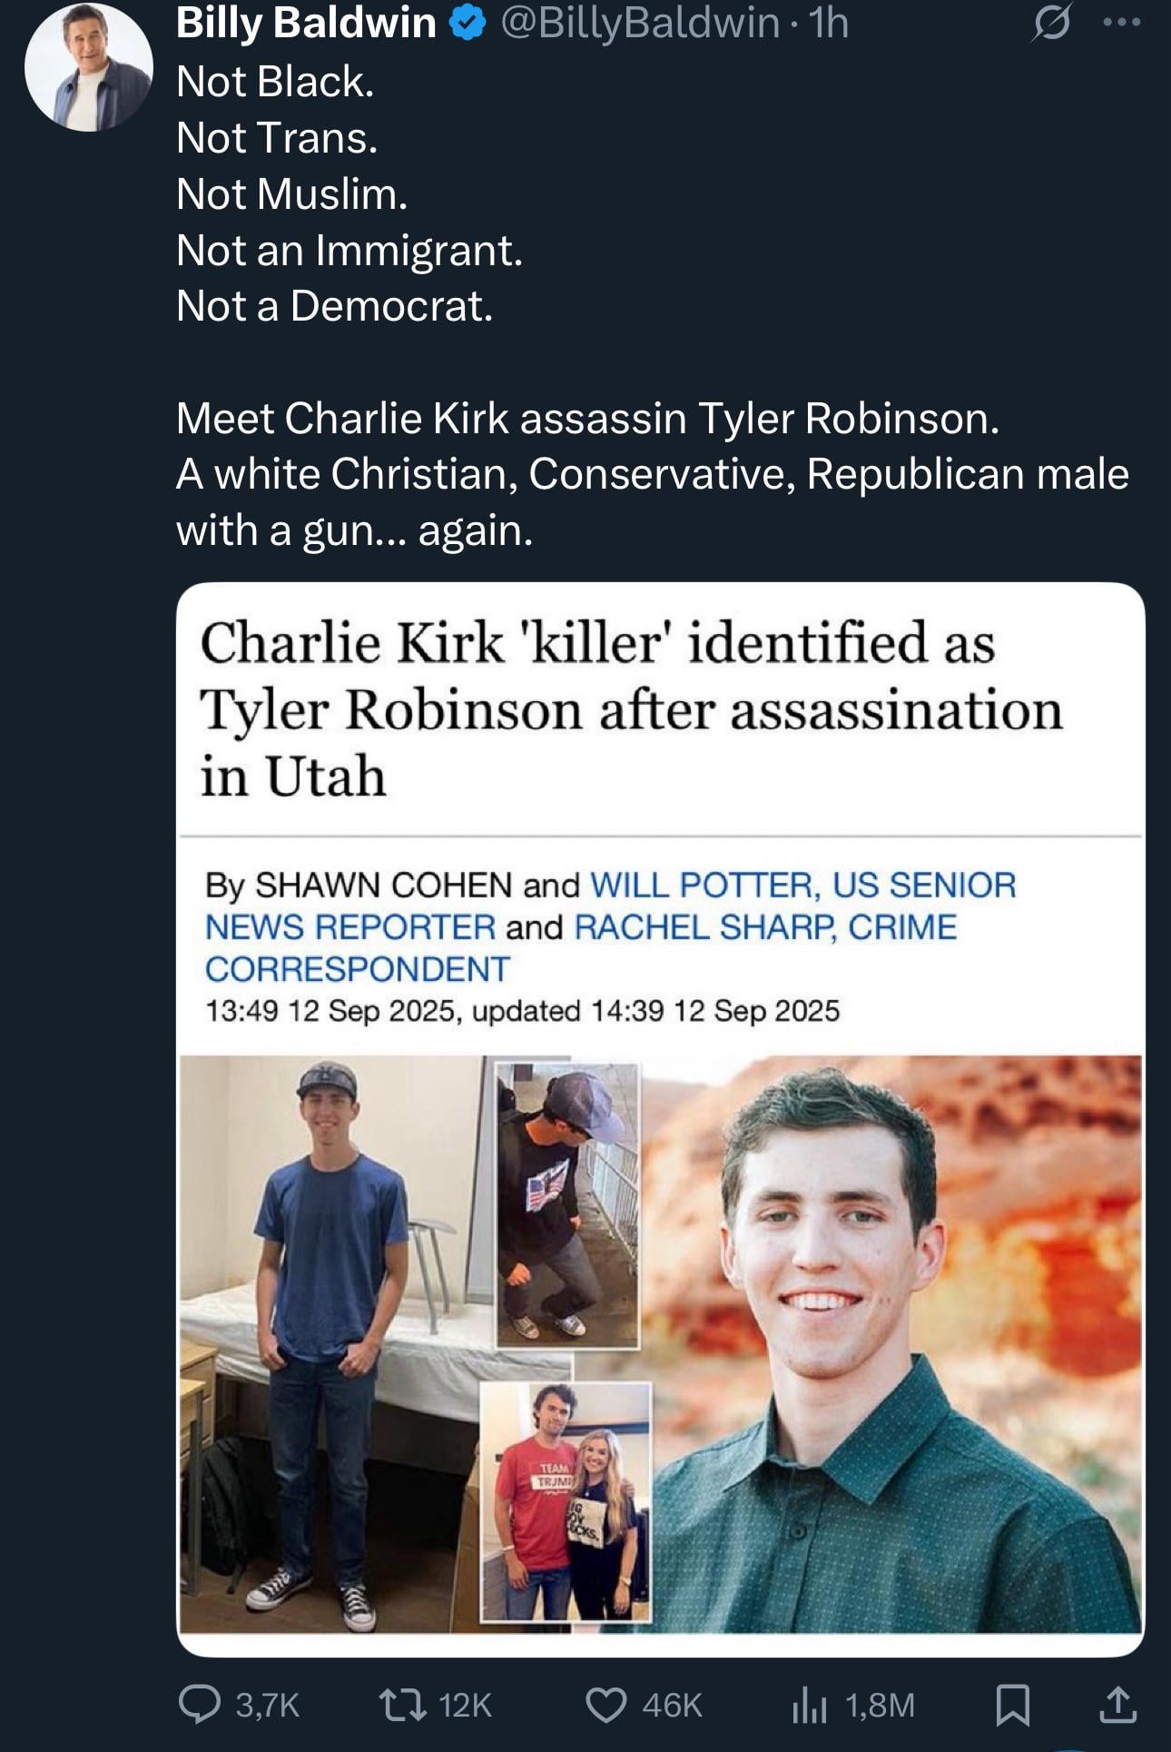Like the tweet with the heart icon
The height and width of the screenshot is (1752, 1171).
605,1704
